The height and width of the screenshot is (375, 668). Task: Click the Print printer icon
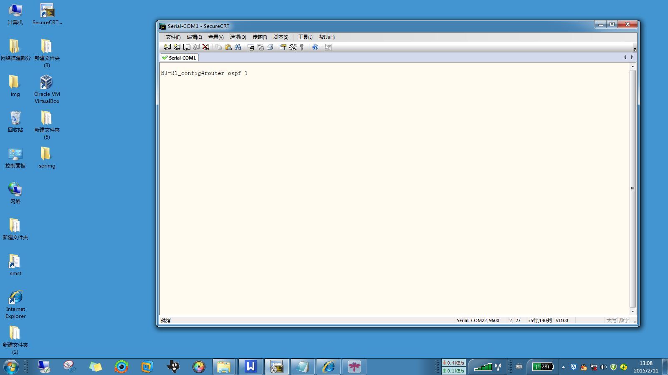[x=270, y=47]
